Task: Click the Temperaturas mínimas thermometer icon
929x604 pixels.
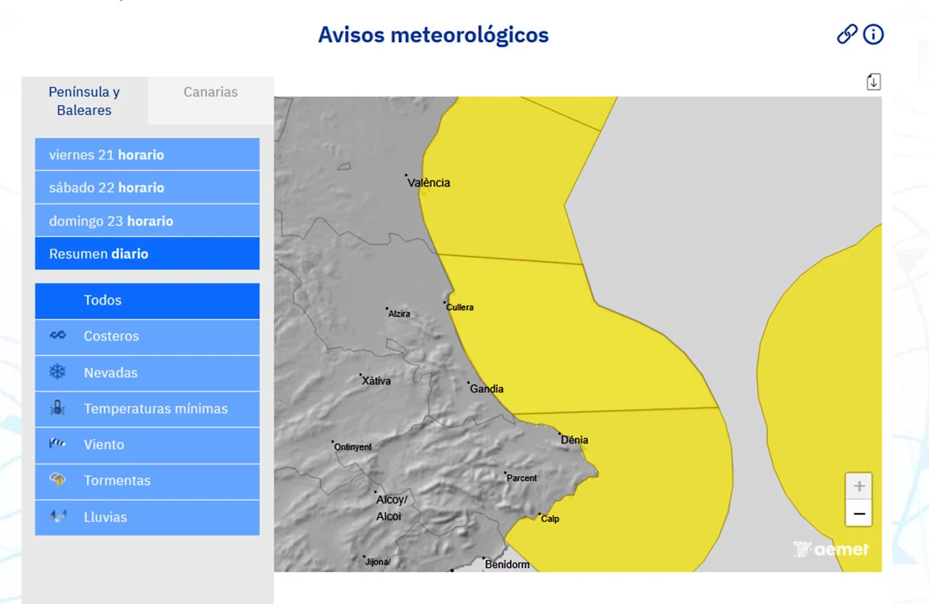Action: coord(57,408)
